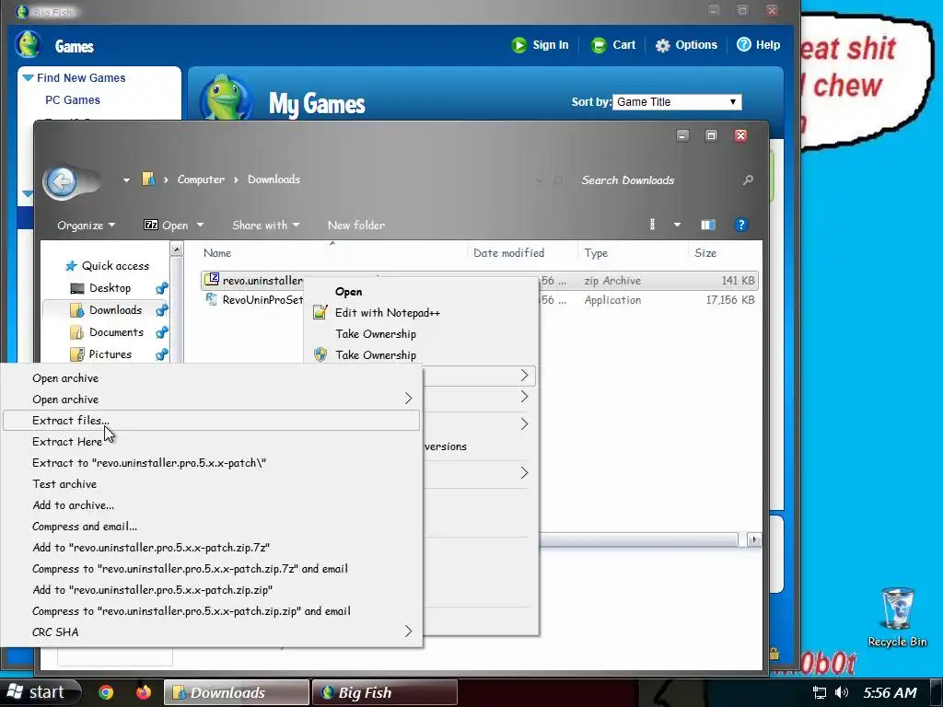Image resolution: width=943 pixels, height=707 pixels.
Task: Click the Back arrow in Downloads window
Action: [62, 181]
